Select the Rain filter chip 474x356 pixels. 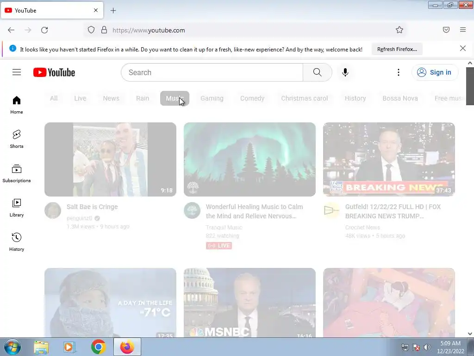(x=143, y=98)
